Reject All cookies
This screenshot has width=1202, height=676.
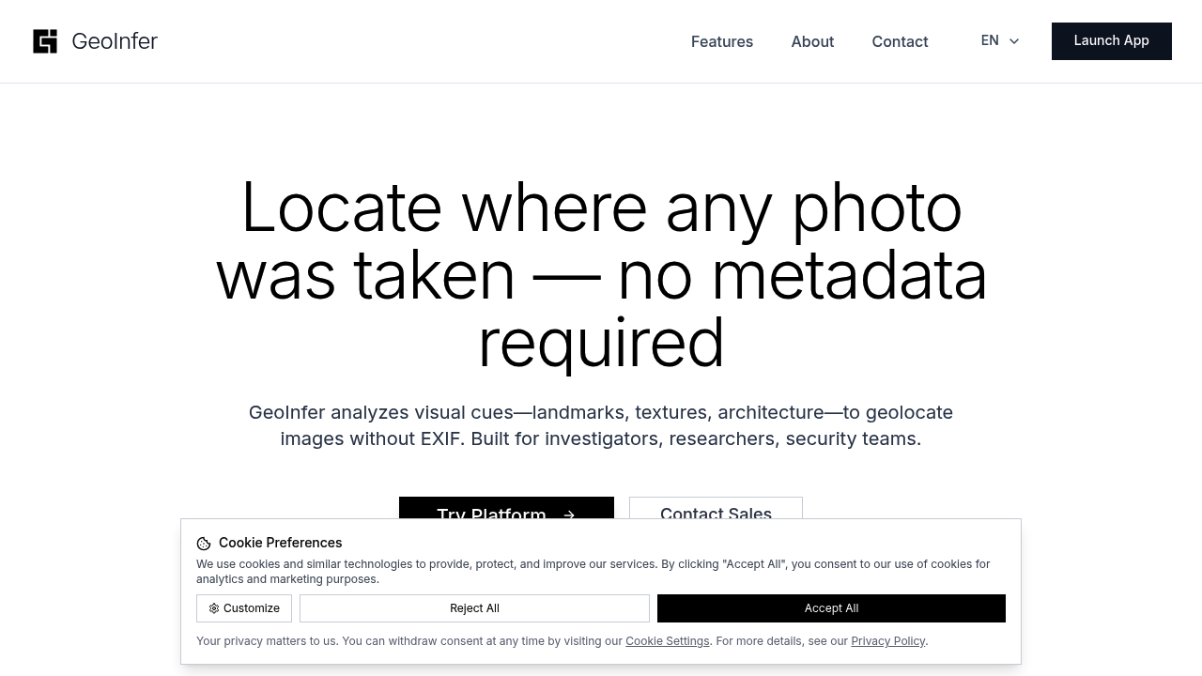click(x=474, y=608)
